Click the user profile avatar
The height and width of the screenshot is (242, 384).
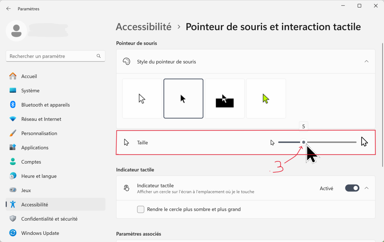tap(16, 31)
